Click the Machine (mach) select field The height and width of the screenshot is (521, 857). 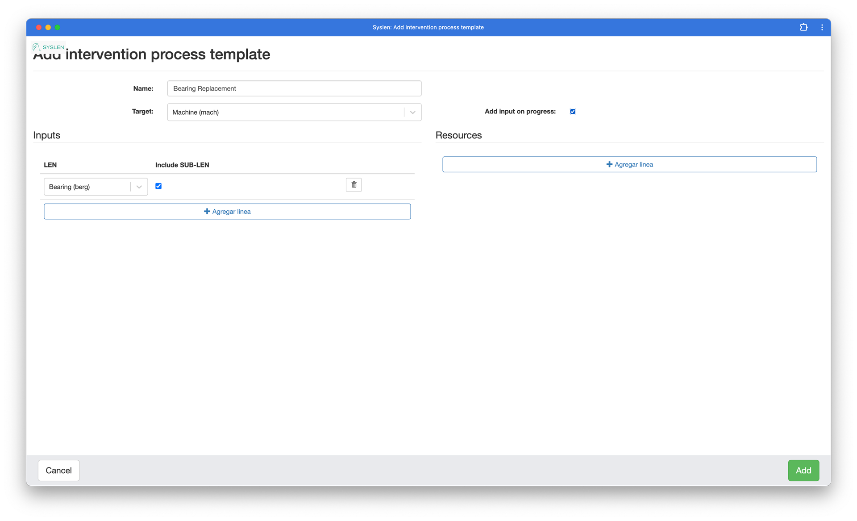click(x=286, y=113)
